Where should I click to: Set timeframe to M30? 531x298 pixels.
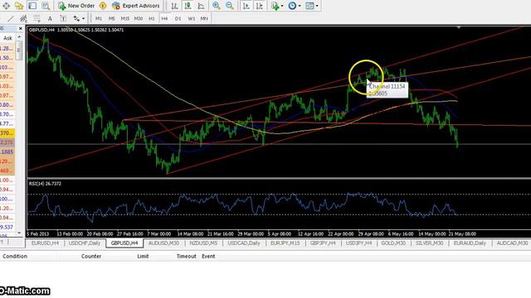coord(139,18)
